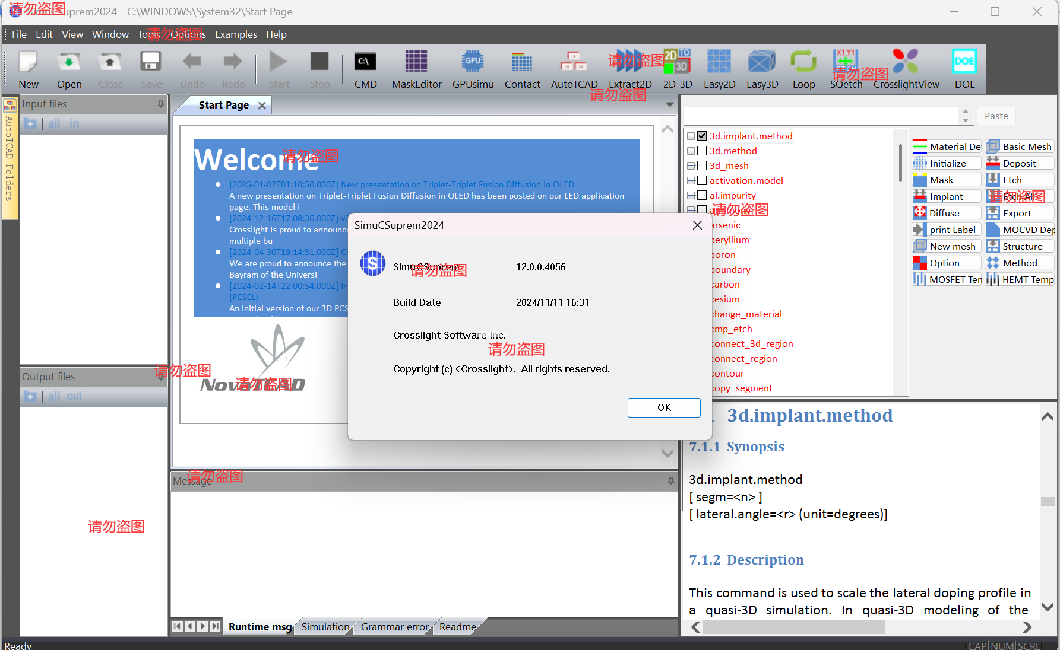Expand the 3d.method tree node
This screenshot has height=650, width=1060.
[x=691, y=151]
